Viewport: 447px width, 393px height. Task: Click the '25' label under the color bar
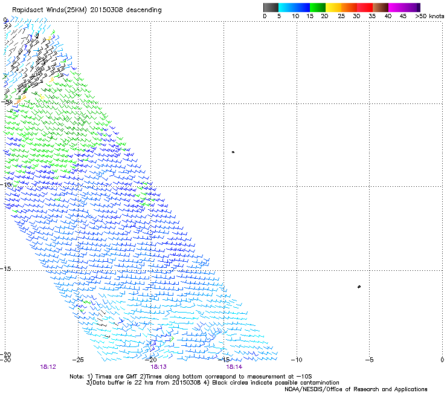(x=341, y=16)
